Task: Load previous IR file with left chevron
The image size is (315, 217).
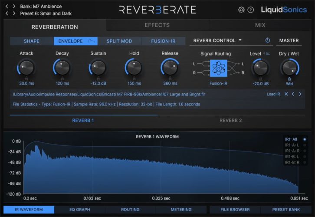Action: 293,94
